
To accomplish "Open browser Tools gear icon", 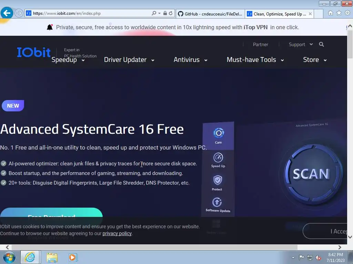I will pos(347,13).
